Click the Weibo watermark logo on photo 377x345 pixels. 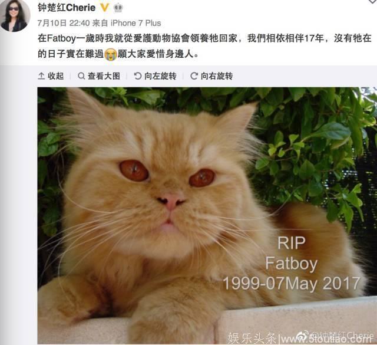click(x=303, y=336)
